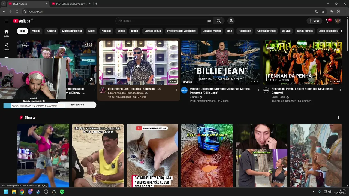Screen dimensions: 349x196
Task: Show hidden system tray icons
Action: point(314,192)
